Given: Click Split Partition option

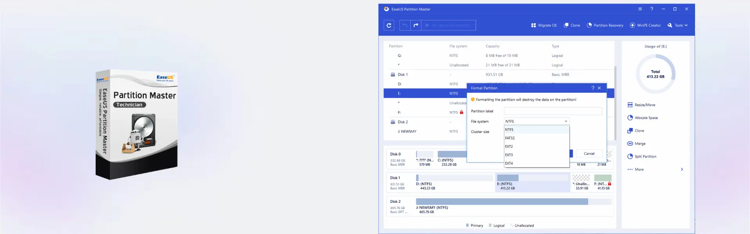Looking at the screenshot, I should [642, 156].
